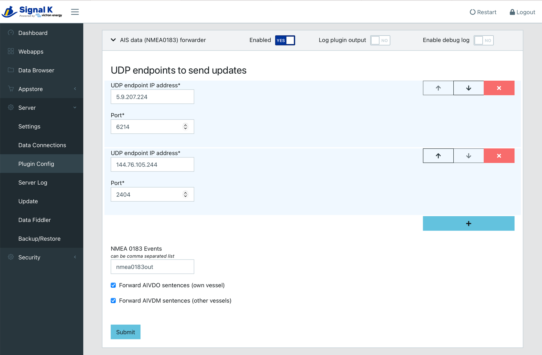Click the move-up arrow for second UDP endpoint
542x355 pixels.
[x=438, y=155]
